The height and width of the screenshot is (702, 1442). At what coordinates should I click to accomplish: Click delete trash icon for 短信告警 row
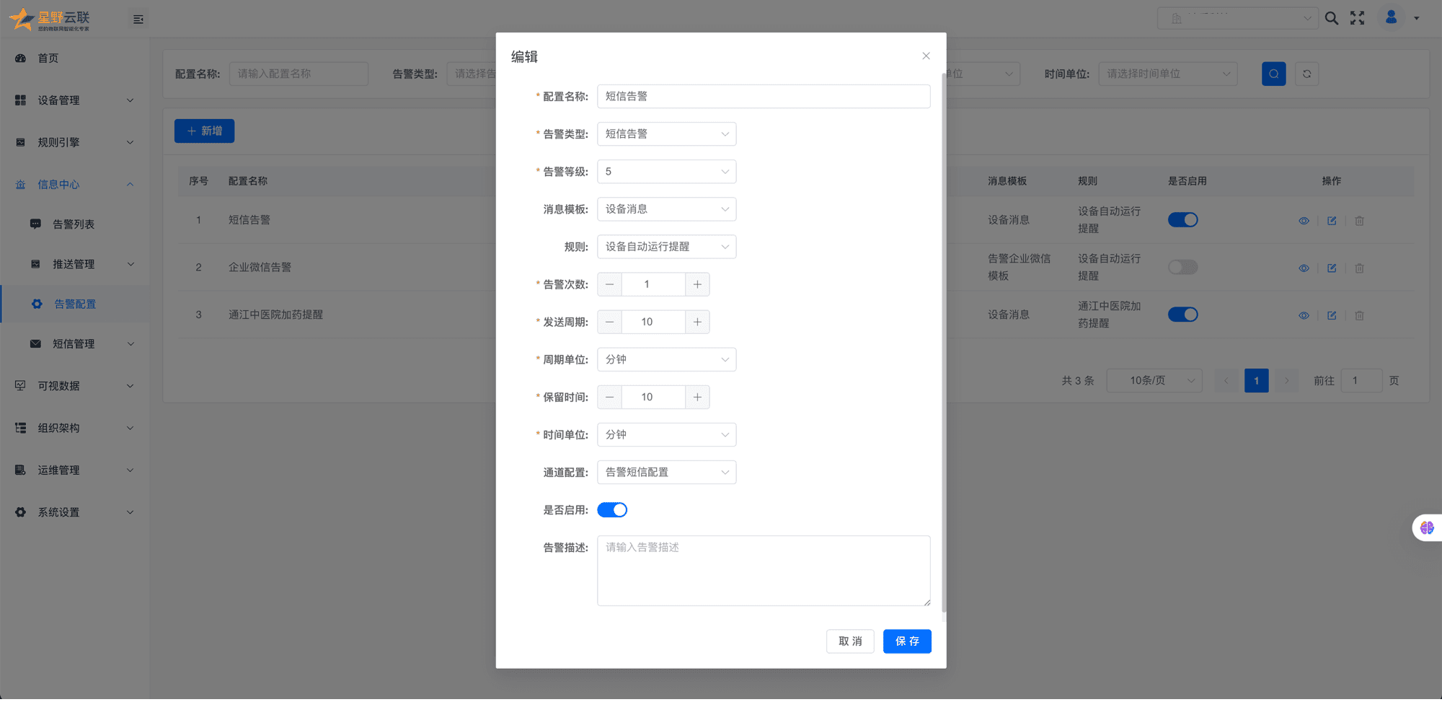(x=1358, y=221)
